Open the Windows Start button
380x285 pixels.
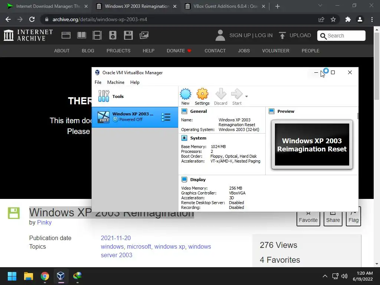coord(12,276)
